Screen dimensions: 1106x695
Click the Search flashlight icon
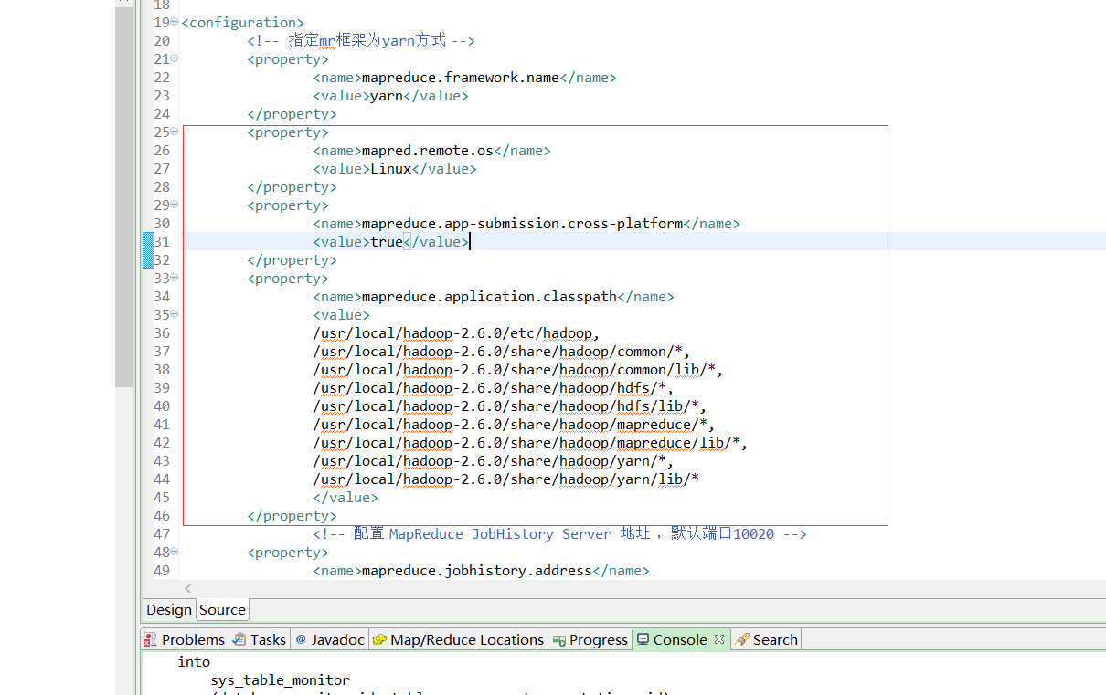[742, 639]
